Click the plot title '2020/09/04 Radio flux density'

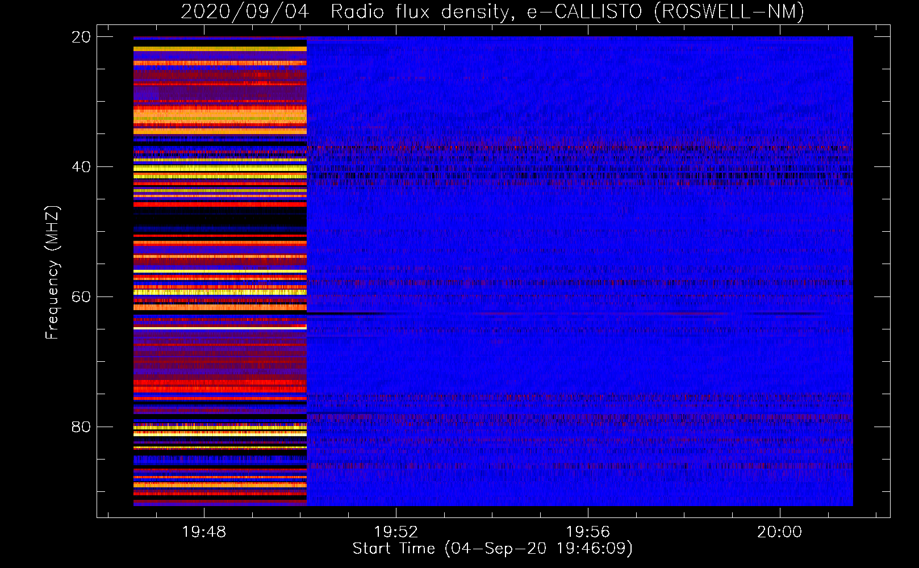346,12
